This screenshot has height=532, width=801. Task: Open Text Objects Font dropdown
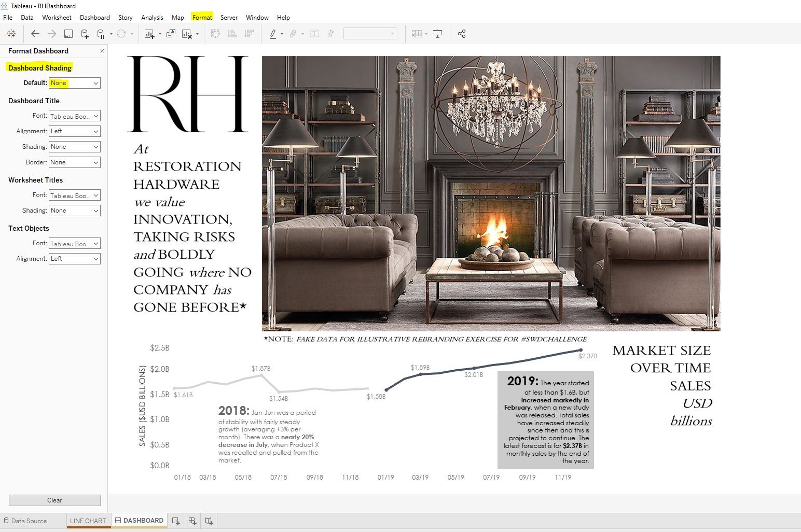(x=75, y=244)
